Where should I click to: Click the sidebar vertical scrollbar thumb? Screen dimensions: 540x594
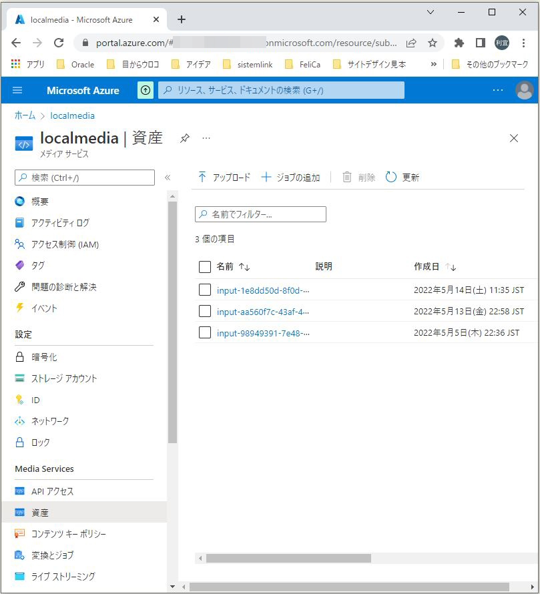[x=172, y=322]
